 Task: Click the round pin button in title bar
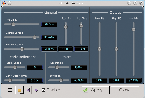tap(9, 3)
